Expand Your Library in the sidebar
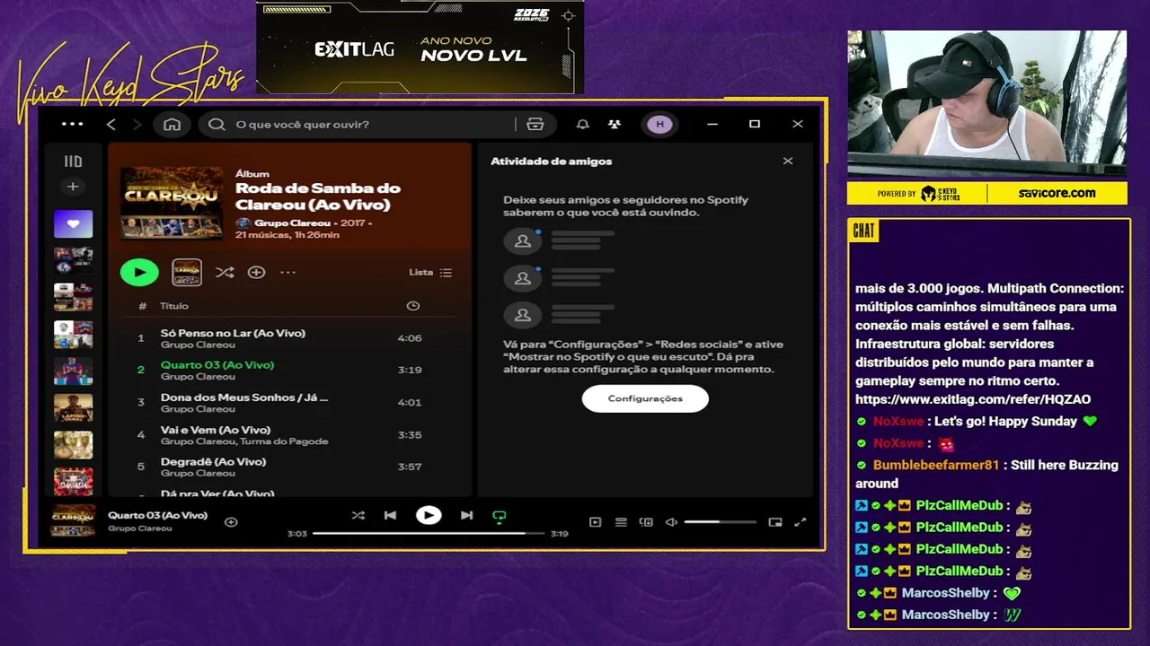This screenshot has width=1150, height=646. click(73, 161)
